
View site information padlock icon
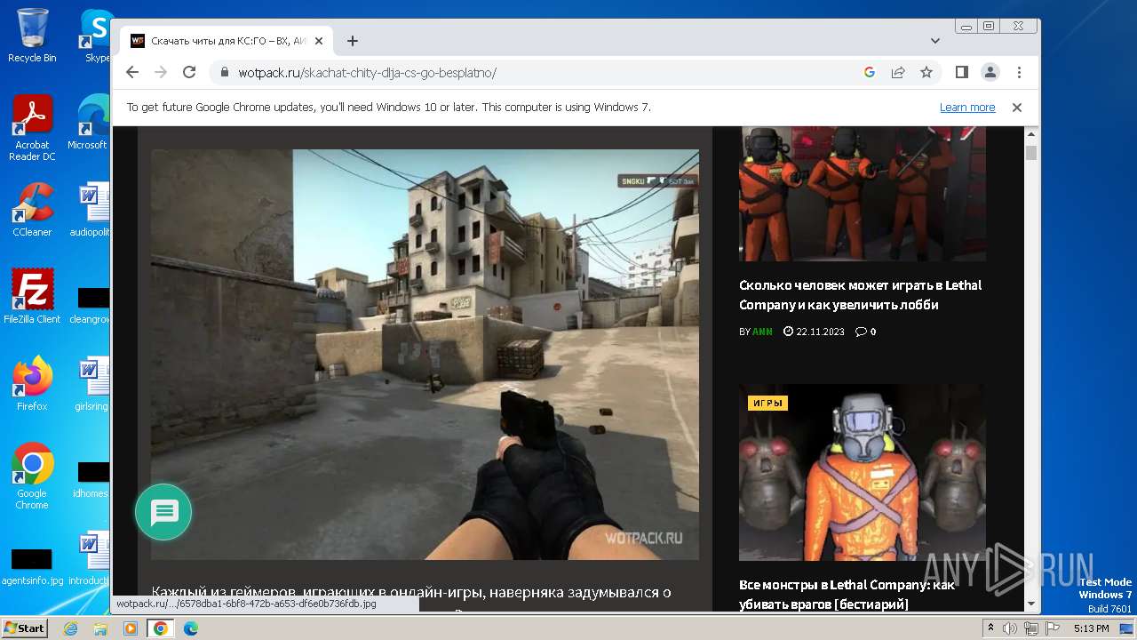click(224, 73)
